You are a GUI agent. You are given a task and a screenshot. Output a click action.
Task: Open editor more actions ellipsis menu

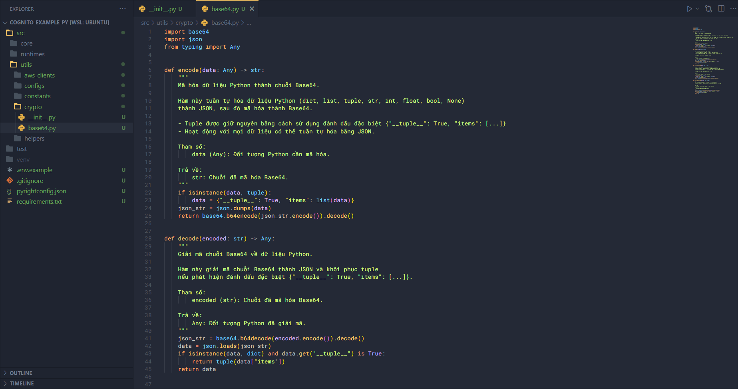[733, 9]
